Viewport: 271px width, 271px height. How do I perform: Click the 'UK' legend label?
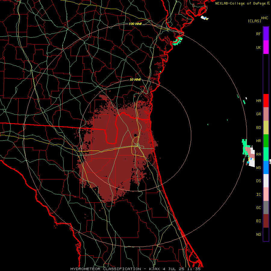pos(258,47)
